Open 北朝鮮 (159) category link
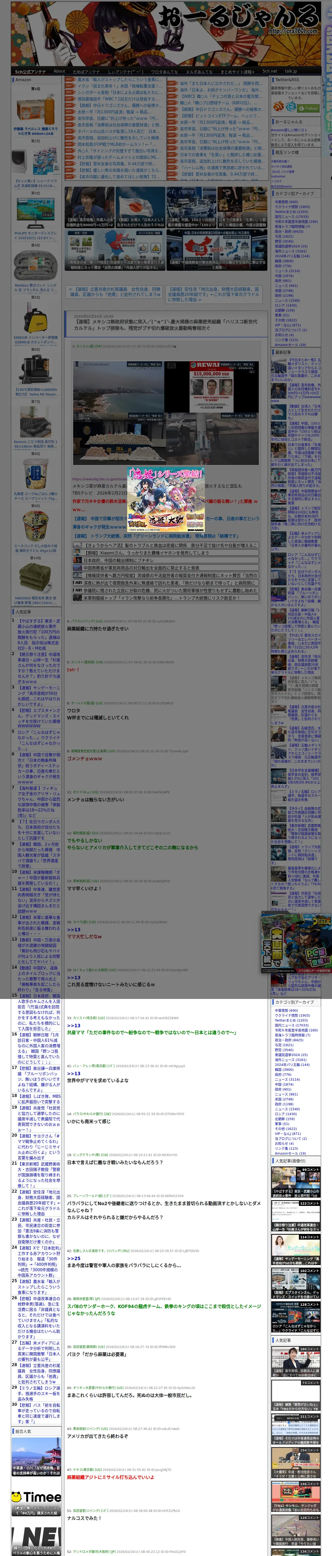 (284, 310)
